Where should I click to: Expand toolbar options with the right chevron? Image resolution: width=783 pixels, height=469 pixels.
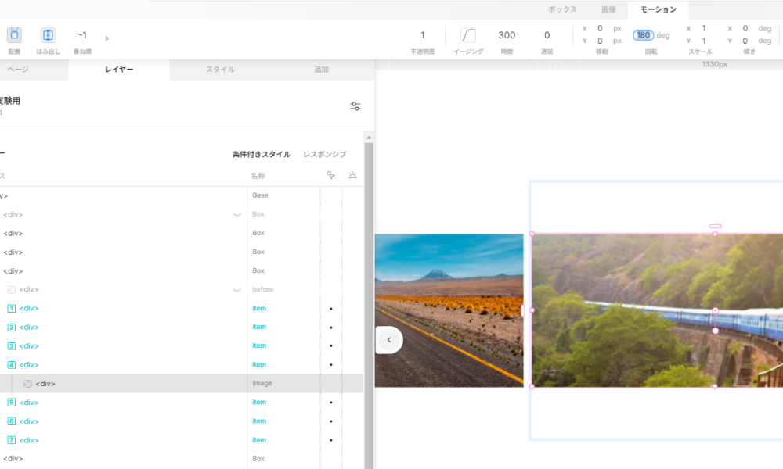(x=106, y=38)
